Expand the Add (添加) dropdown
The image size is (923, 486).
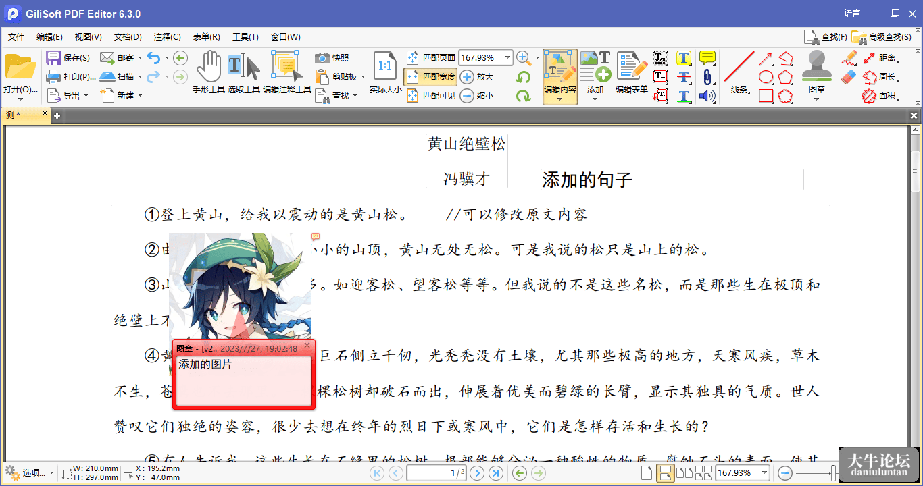[595, 99]
